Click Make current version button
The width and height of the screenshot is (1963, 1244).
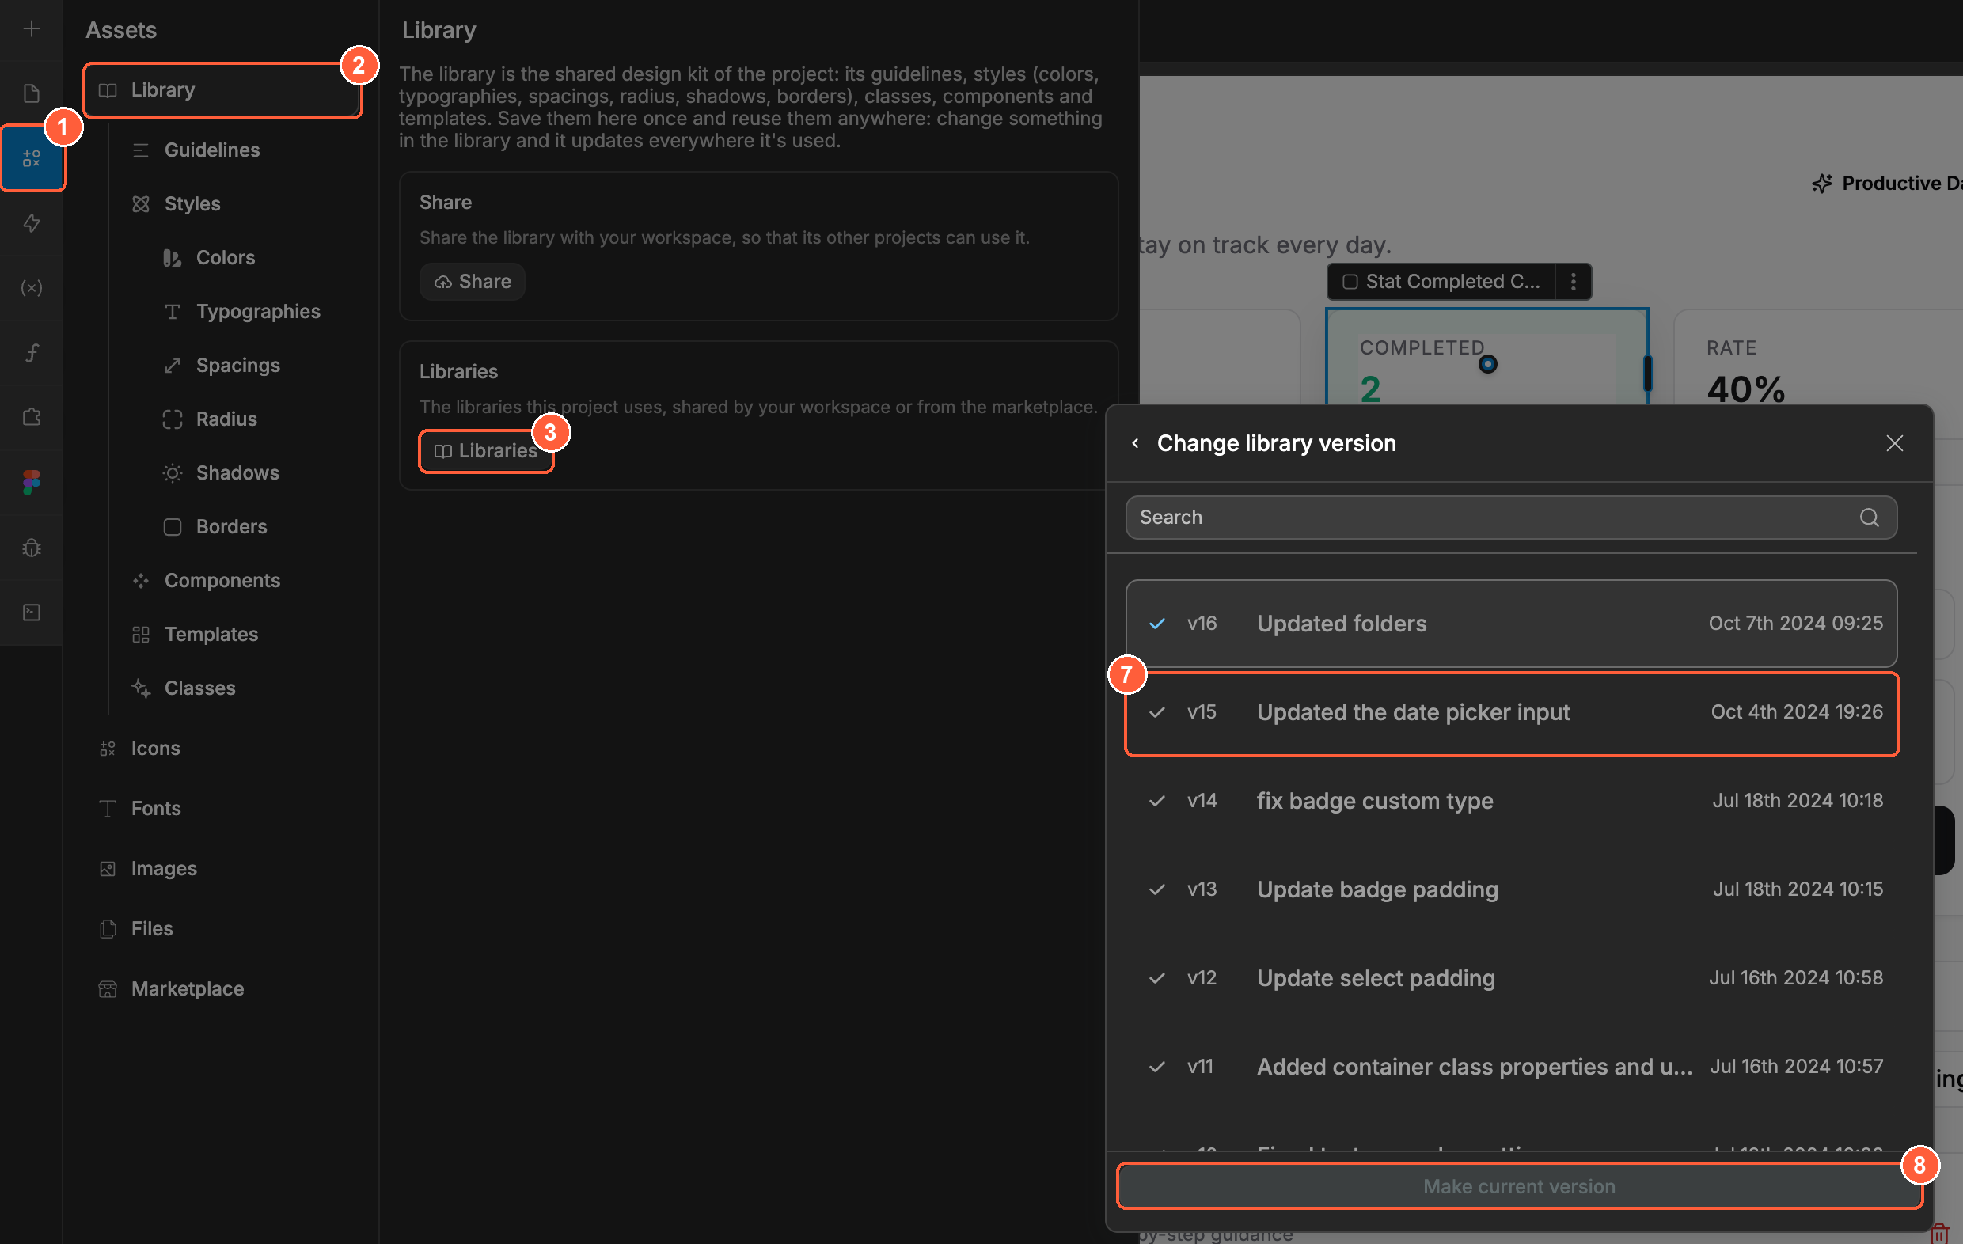click(1520, 1187)
